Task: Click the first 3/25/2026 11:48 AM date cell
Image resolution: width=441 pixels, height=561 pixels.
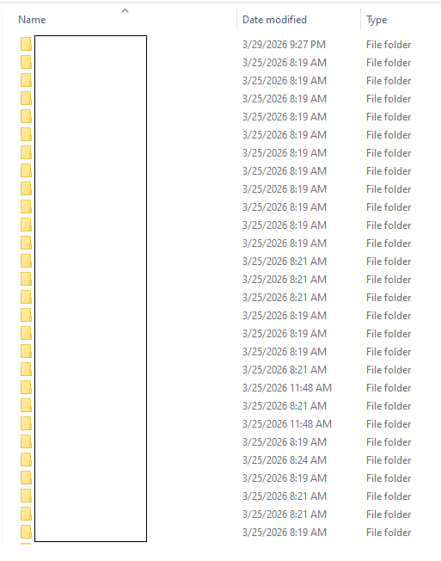Action: [x=287, y=387]
